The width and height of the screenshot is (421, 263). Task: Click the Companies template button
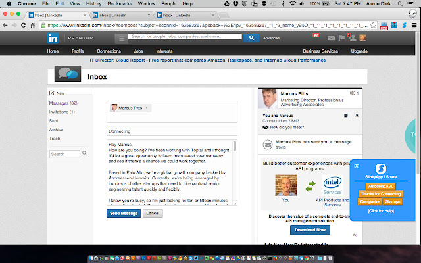(370, 202)
